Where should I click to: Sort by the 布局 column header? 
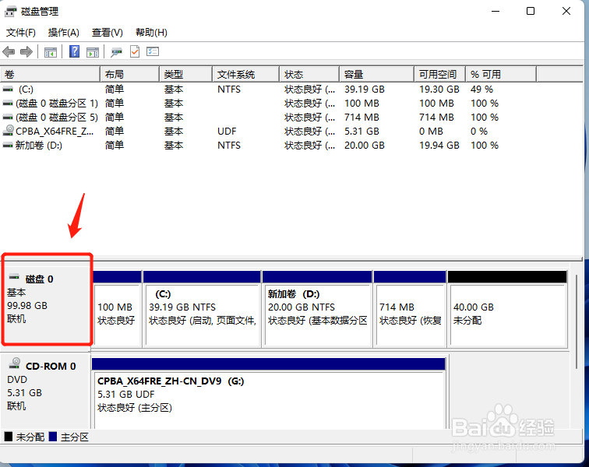(x=130, y=74)
